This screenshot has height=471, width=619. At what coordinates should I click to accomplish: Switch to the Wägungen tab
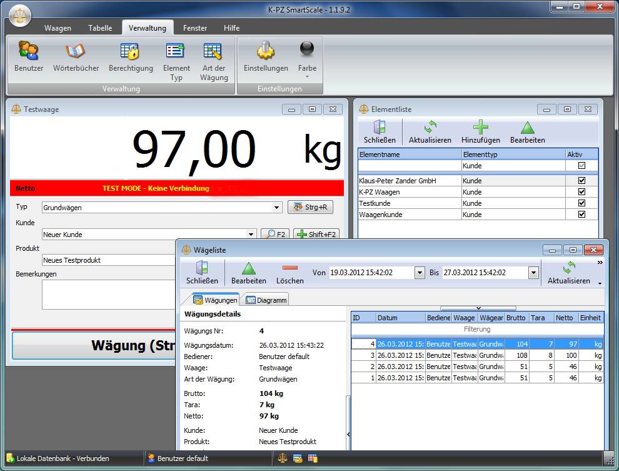pyautogui.click(x=214, y=300)
